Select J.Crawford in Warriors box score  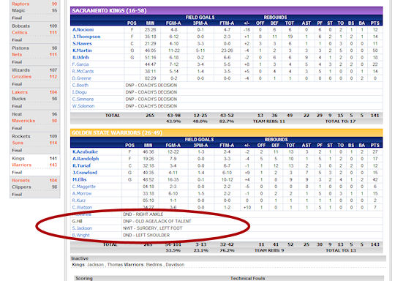(x=85, y=173)
